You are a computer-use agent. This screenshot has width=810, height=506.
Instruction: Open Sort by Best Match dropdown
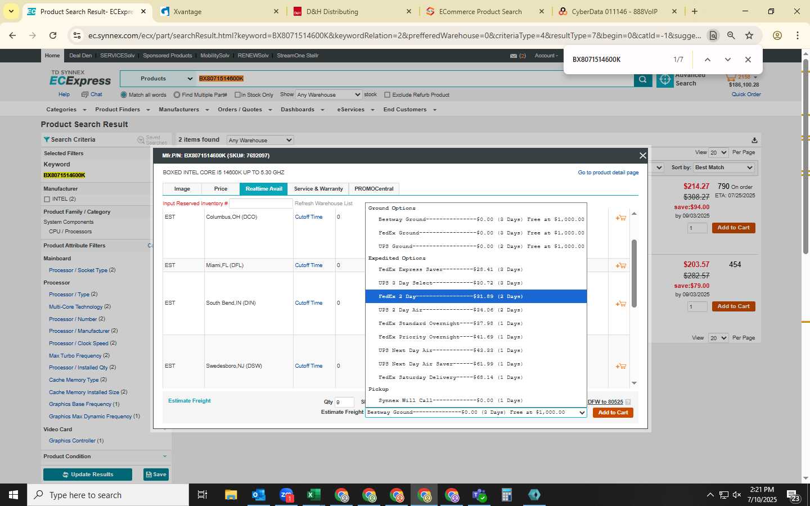(723, 168)
